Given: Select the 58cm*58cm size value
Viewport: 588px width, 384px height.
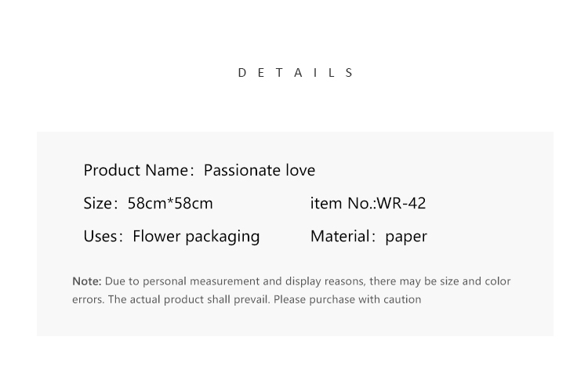Looking at the screenshot, I should (170, 203).
